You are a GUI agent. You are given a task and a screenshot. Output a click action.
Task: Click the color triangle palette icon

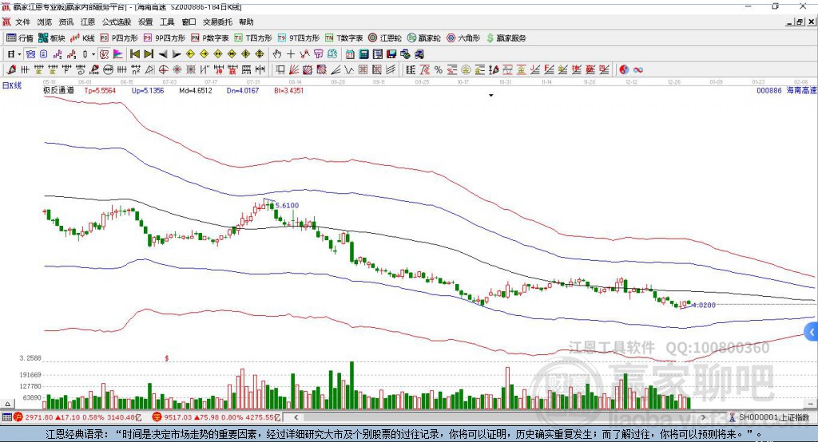point(118,54)
